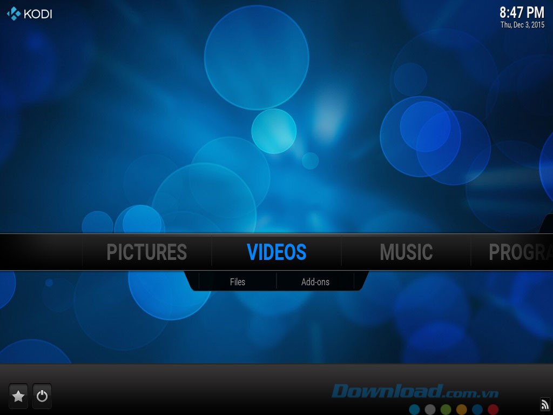
Task: Open the Favorites star icon
Action: pos(18,396)
